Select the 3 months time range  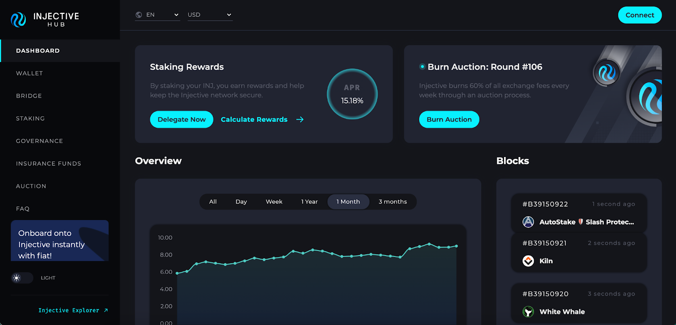393,202
